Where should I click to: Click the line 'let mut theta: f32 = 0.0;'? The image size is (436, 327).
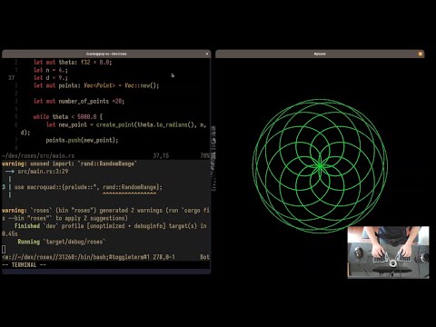point(73,62)
